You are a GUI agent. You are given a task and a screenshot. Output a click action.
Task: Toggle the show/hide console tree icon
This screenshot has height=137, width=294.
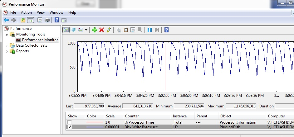(x=30, y=20)
